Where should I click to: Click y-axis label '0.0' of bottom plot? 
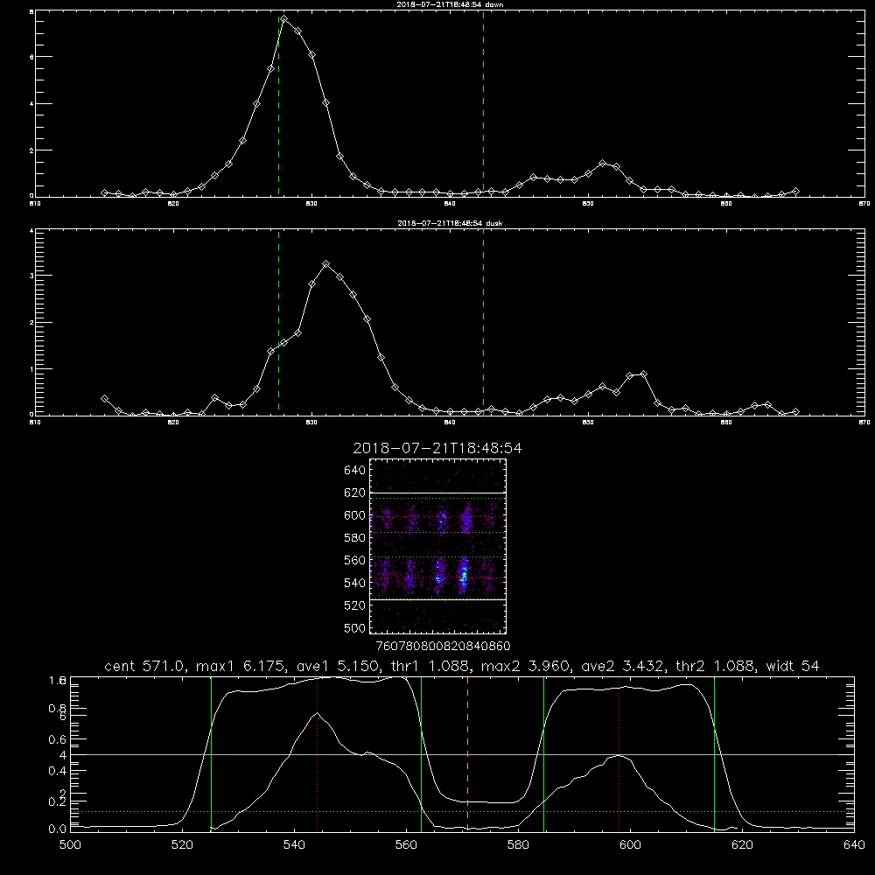[x=58, y=829]
